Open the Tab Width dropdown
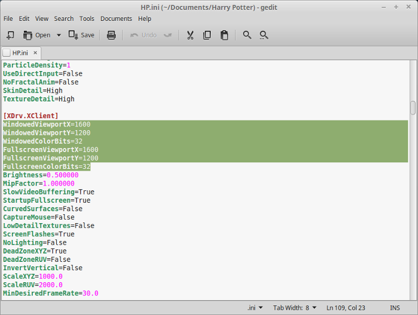418x315 pixels. (x=294, y=308)
